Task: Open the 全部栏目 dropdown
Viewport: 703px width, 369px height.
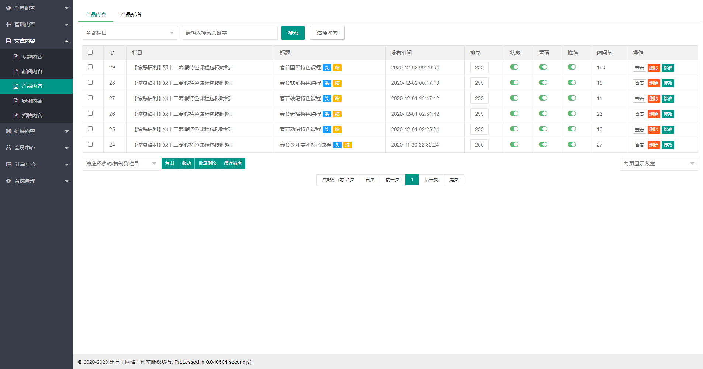Action: point(130,33)
